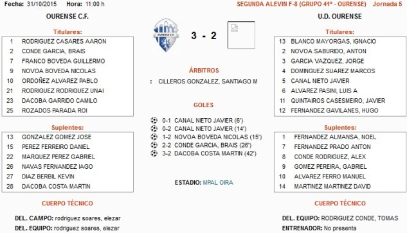Select player NOVOA BOVEDA NICOLAS in lineup
This screenshot has width=407, height=233.
click(x=59, y=71)
